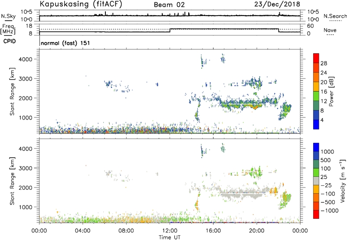
Task: Click the '20:00' time tick label
Action: click(257, 231)
